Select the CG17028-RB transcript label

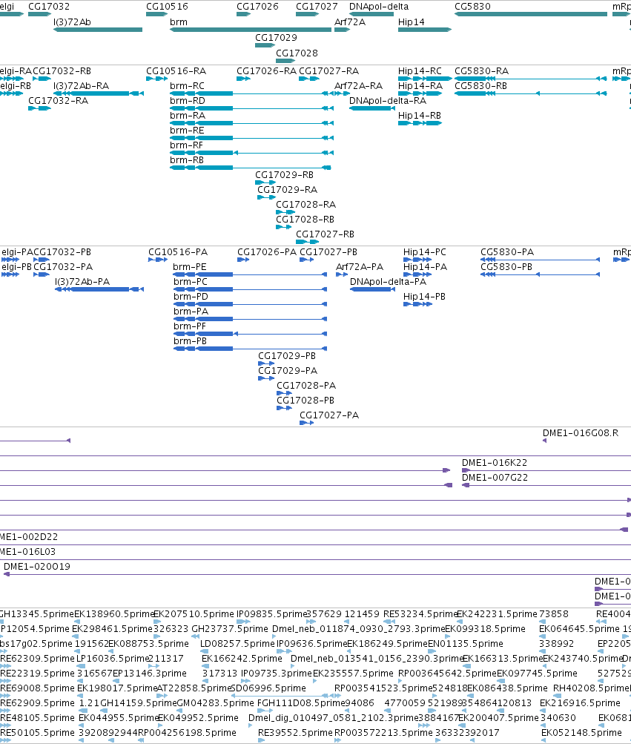[x=305, y=220]
